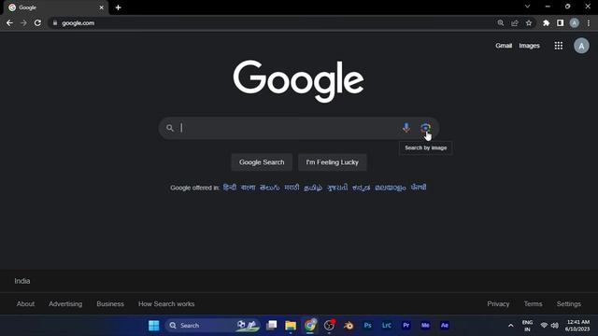Switch Google to Malayalam language
The image size is (598, 336).
click(391, 188)
